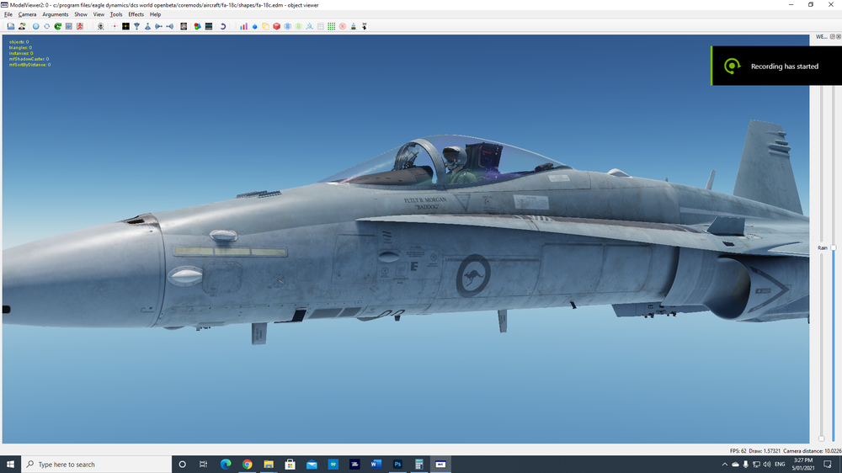Click the light blue sphere toolbar icon

pyautogui.click(x=36, y=26)
